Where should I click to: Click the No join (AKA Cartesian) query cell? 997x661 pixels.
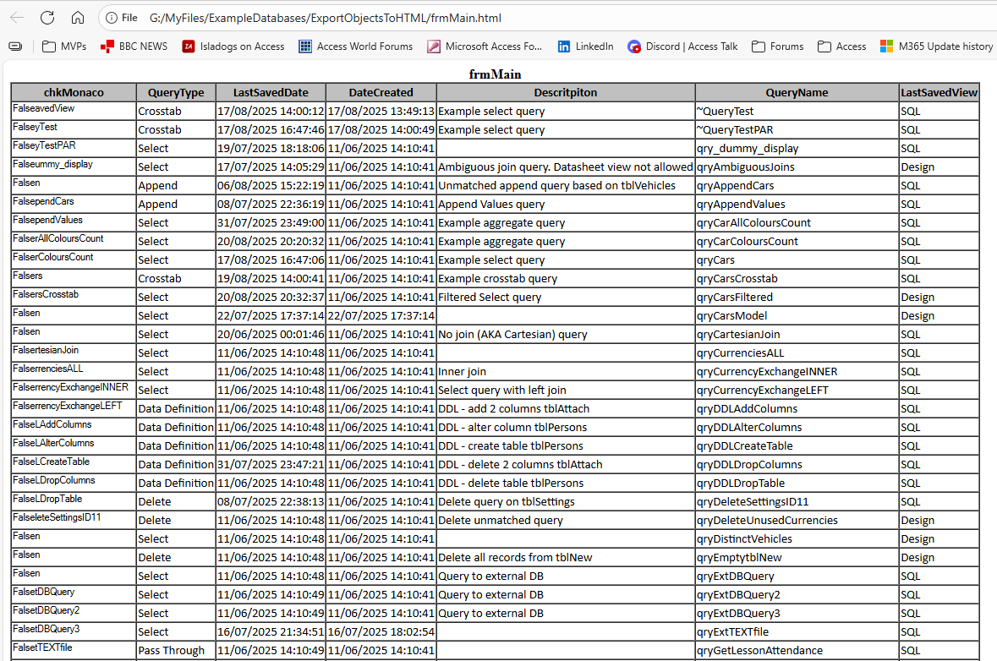pyautogui.click(x=566, y=335)
